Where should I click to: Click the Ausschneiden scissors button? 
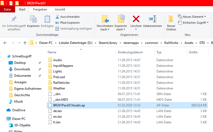pos(68,17)
